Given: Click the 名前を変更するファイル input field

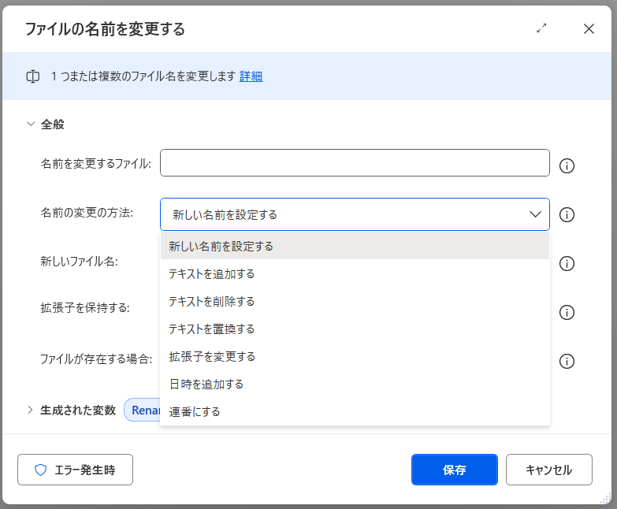Looking at the screenshot, I should click(355, 163).
